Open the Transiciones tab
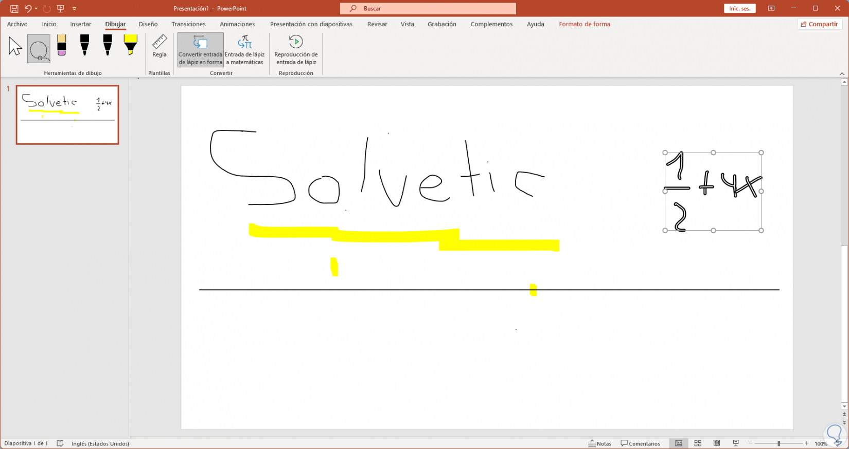Screen dimensions: 849x449 189,24
